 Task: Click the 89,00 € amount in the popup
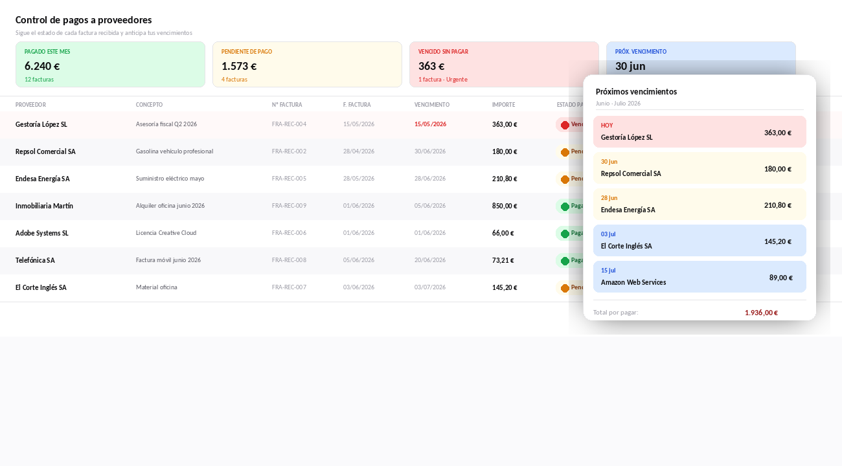point(781,278)
